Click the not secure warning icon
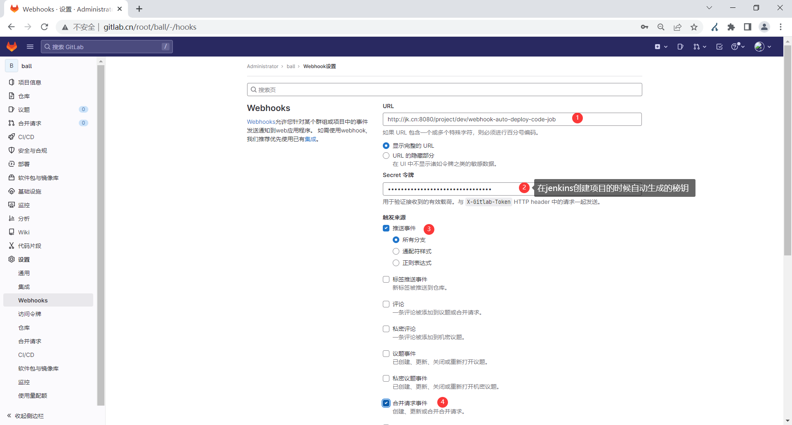 tap(65, 27)
